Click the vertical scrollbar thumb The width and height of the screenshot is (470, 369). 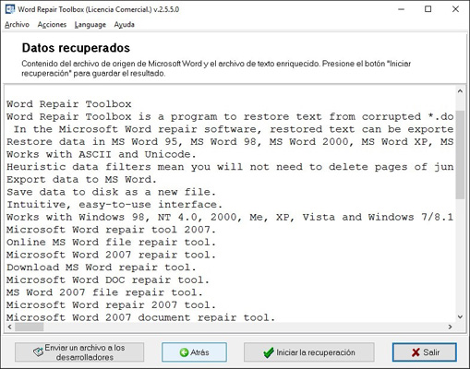[460, 155]
